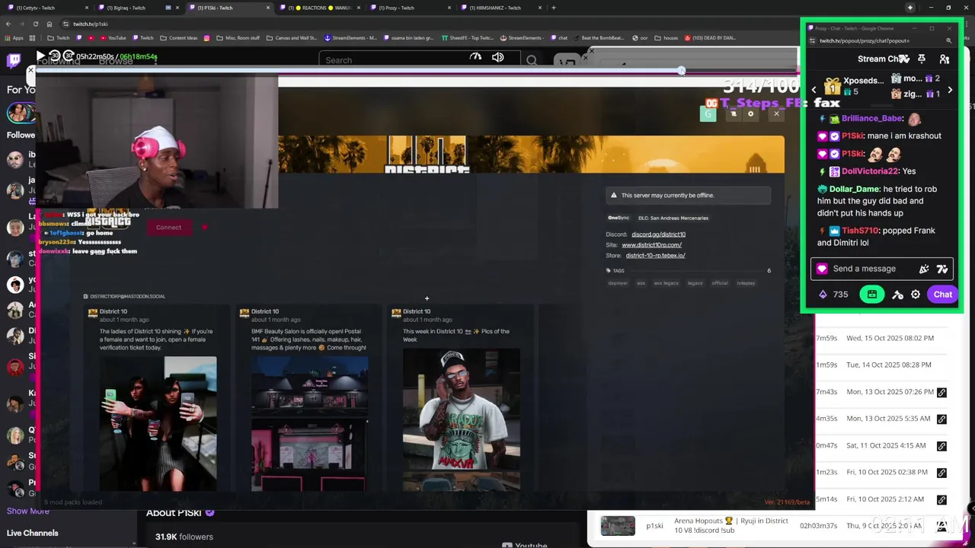Open a new browser tab with plus
The height and width of the screenshot is (548, 975).
pos(553,8)
